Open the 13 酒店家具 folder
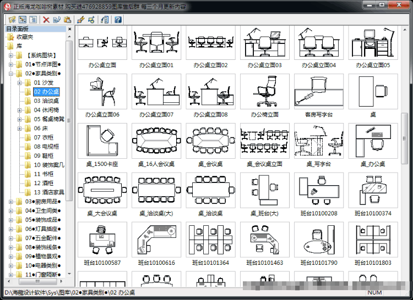Image resolution: width=413 pixels, height=300 pixels. tap(48, 192)
